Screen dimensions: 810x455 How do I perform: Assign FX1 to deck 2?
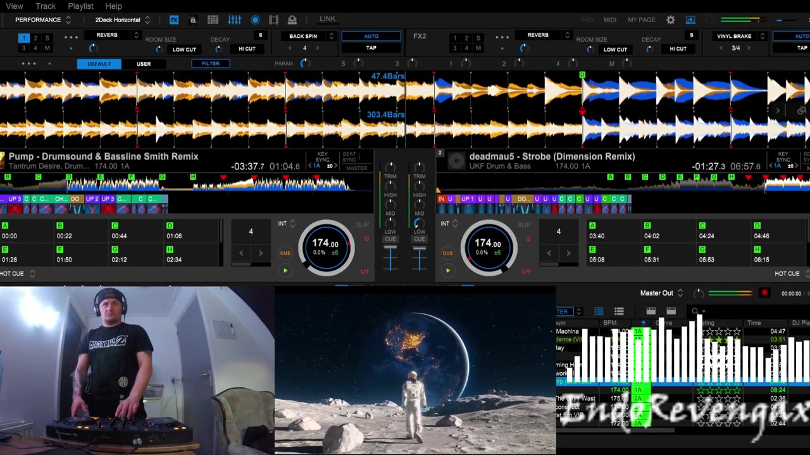(35, 38)
